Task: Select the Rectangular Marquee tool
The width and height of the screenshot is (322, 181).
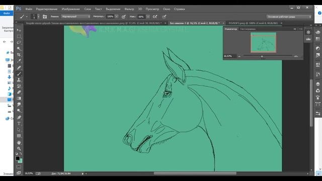Action: point(19,36)
